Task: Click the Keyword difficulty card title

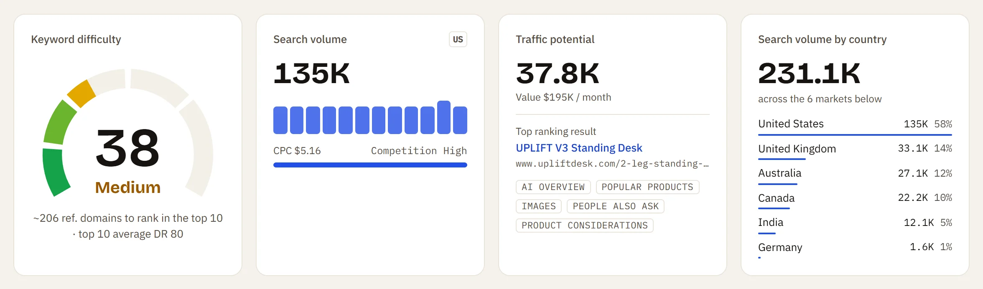Action: click(76, 39)
